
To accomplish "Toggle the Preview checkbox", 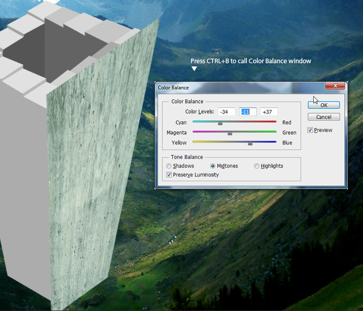I will [310, 130].
